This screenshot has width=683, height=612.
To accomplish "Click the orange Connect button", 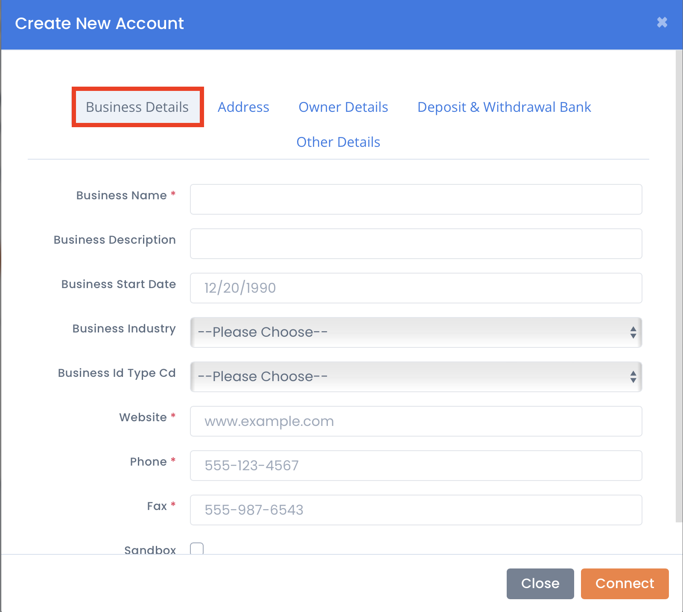I will coord(625,583).
